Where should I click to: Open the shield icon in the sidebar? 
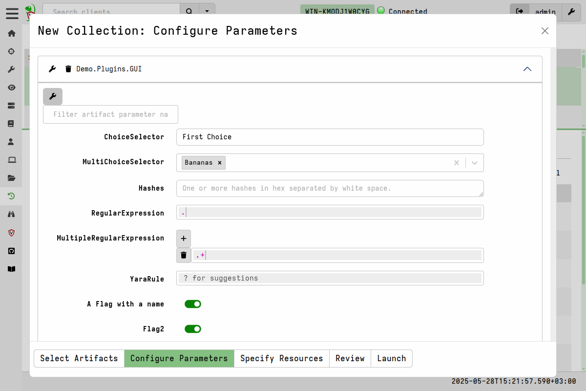(x=11, y=233)
